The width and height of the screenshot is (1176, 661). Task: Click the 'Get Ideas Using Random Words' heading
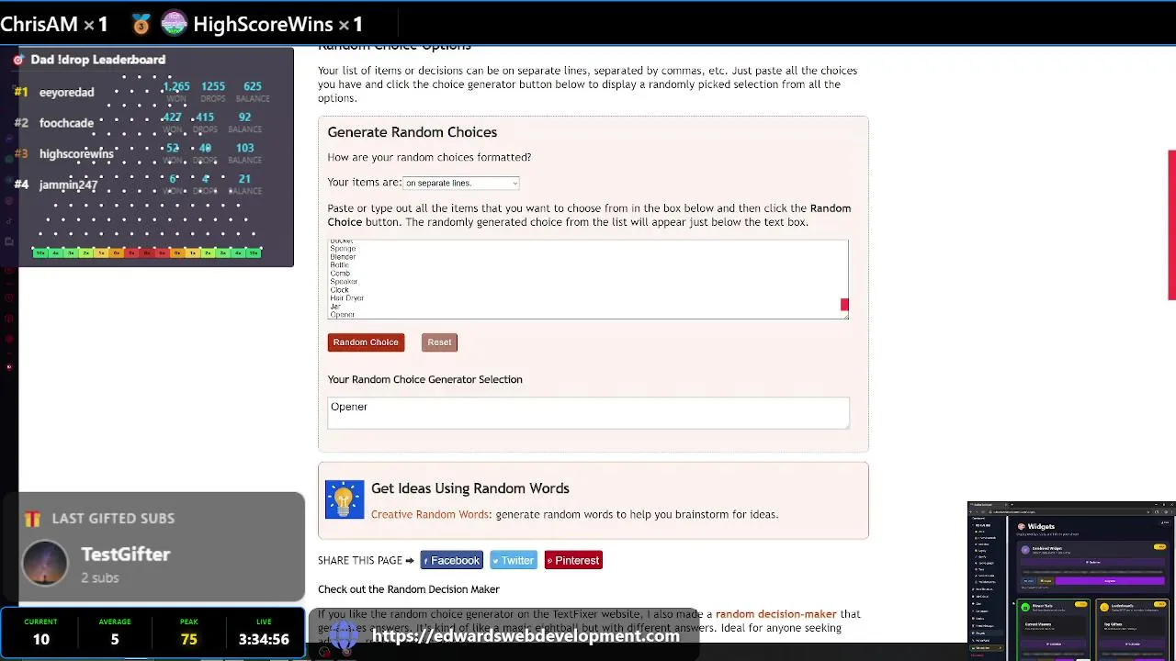[470, 488]
